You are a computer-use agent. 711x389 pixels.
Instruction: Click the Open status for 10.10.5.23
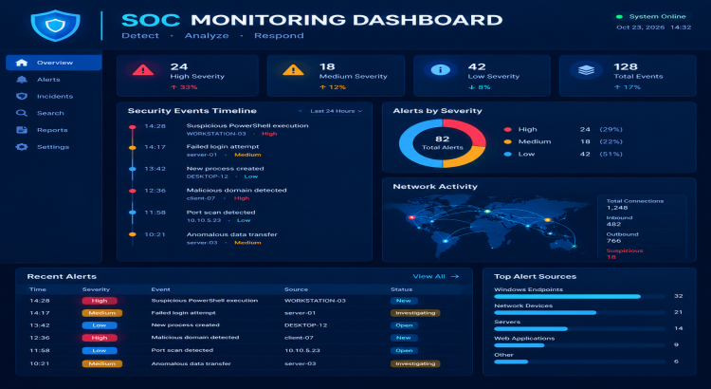[404, 350]
